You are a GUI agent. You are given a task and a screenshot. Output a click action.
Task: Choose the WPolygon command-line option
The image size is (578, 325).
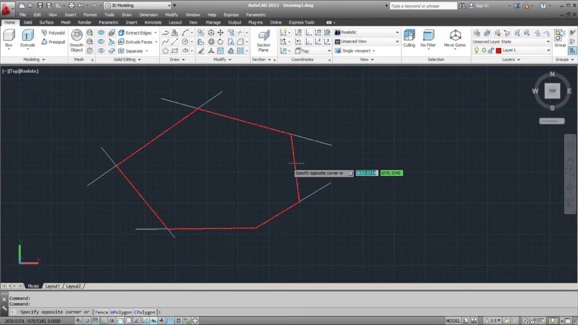[121, 312]
